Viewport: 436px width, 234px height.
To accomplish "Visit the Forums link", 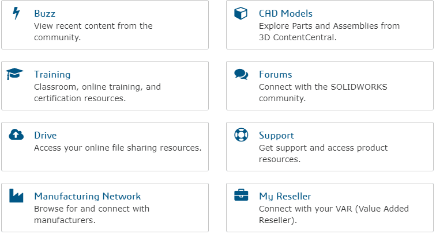I will (275, 74).
